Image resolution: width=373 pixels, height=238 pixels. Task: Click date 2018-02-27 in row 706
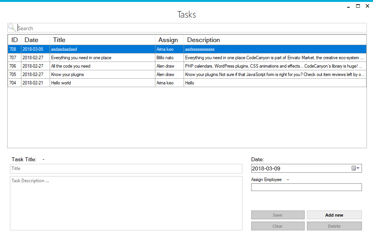pos(36,66)
